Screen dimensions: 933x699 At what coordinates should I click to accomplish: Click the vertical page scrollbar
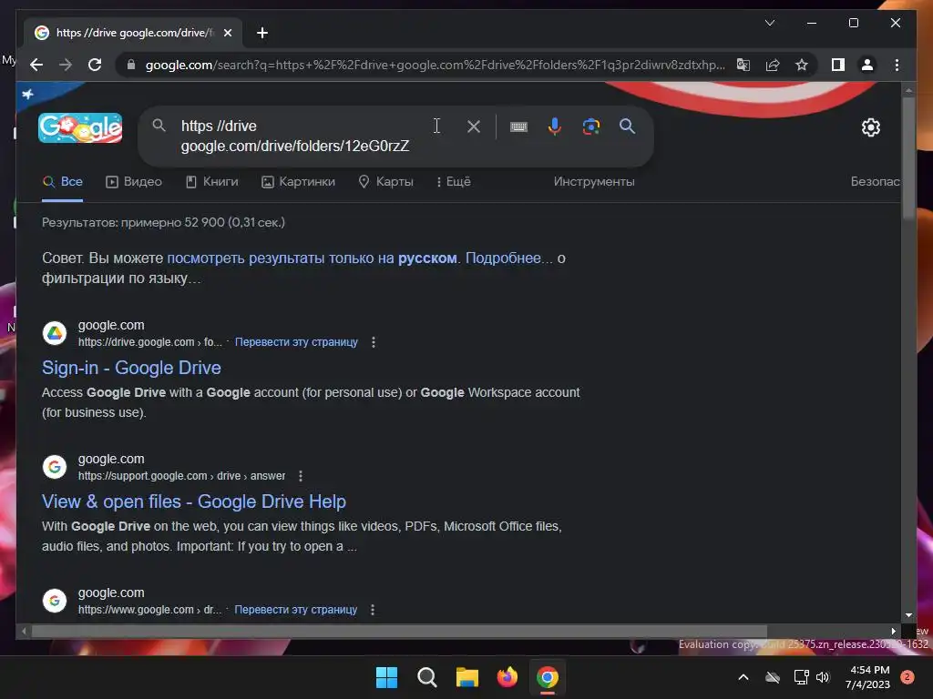tap(908, 158)
